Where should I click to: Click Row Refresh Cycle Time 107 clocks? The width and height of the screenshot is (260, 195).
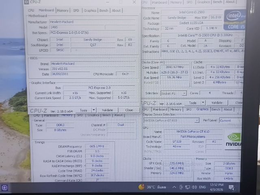click(97, 175)
